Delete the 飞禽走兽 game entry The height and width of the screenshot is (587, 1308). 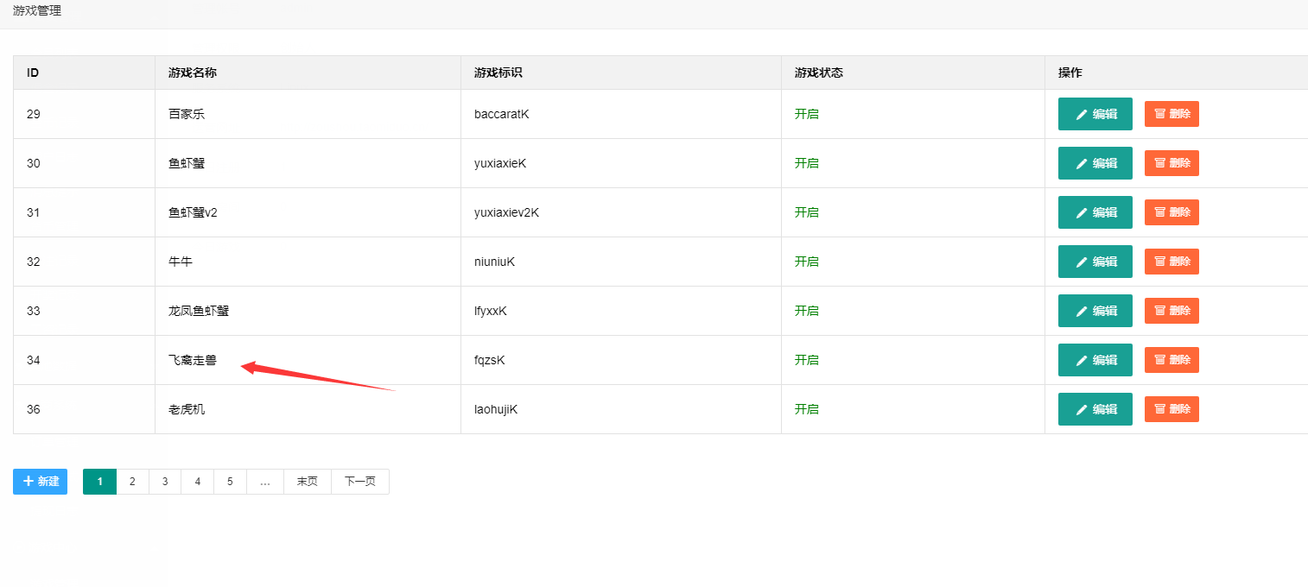coord(1171,360)
